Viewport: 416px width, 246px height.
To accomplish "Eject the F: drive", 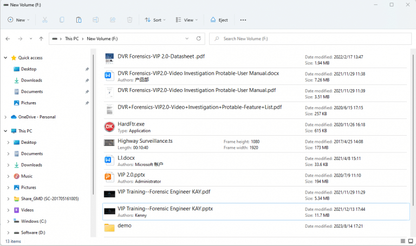I will click(x=219, y=20).
